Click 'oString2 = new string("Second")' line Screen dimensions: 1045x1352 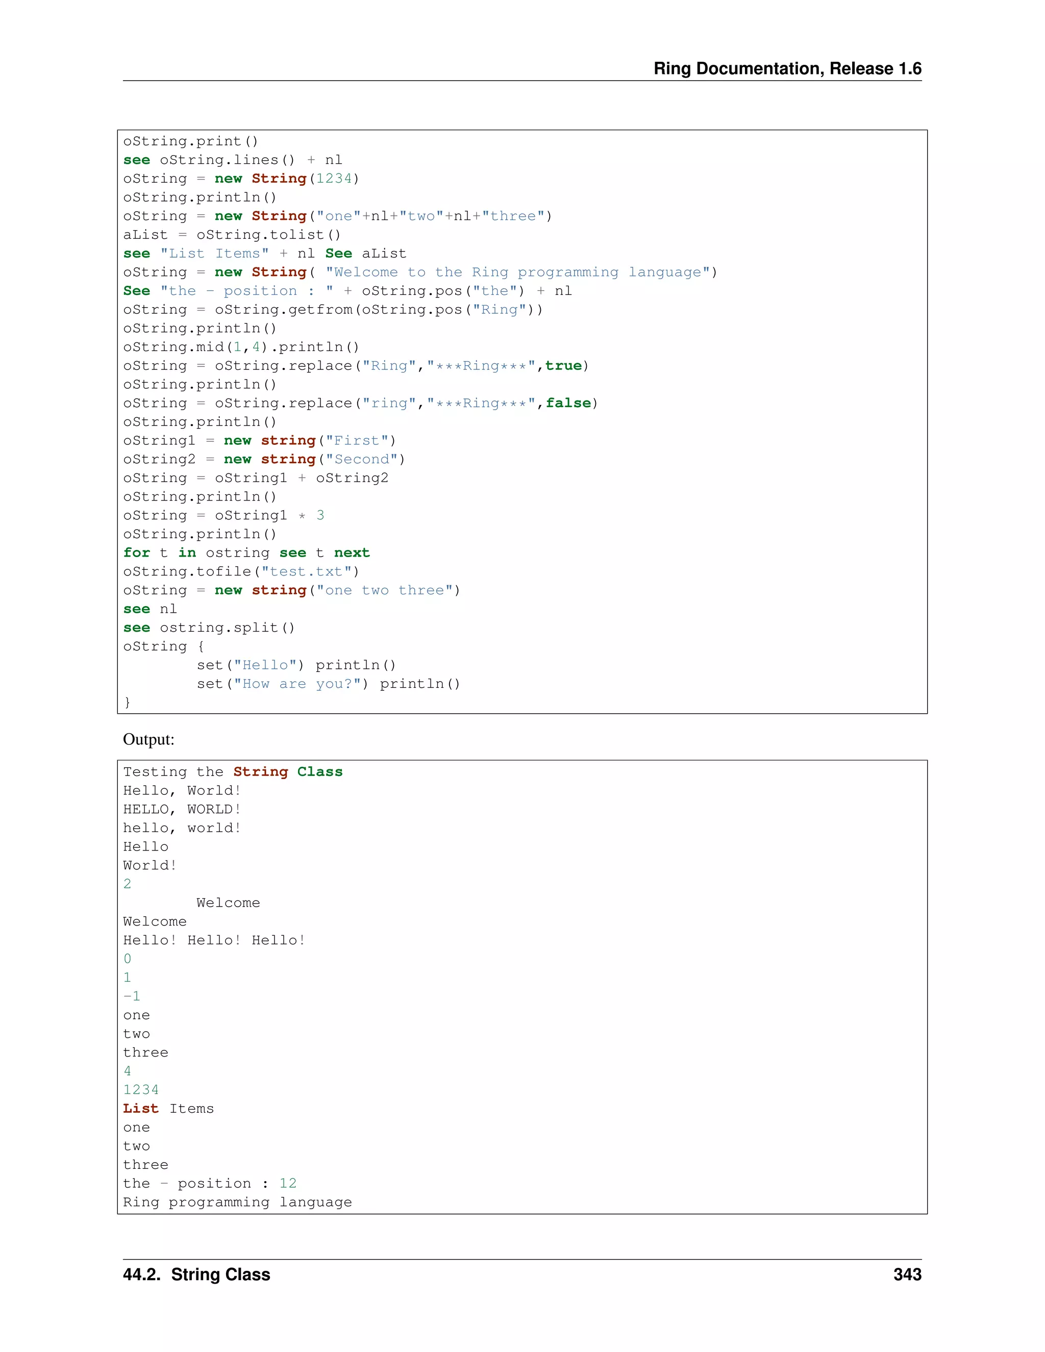[x=264, y=459]
